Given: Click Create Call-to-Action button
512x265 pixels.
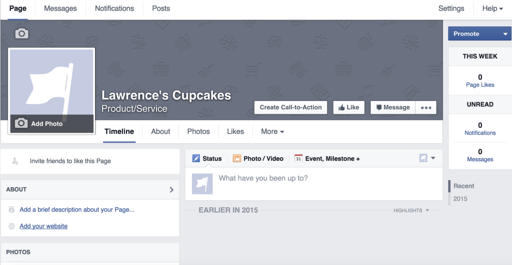Looking at the screenshot, I should 290,108.
